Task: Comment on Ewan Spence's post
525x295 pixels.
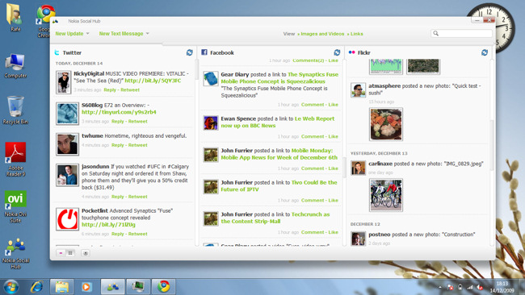Action: (x=313, y=136)
